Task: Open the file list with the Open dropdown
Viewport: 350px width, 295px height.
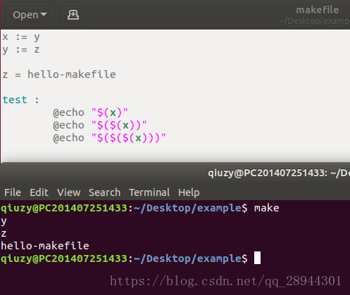Action: (30, 15)
